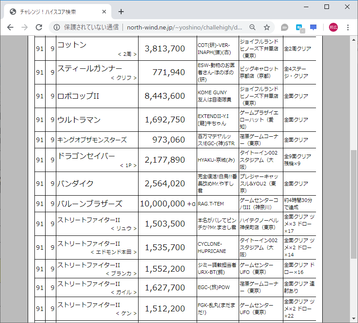Click the vertical scrollbar thumb
Image resolution: width=358 pixels, height=323 pixels.
pos(354,204)
